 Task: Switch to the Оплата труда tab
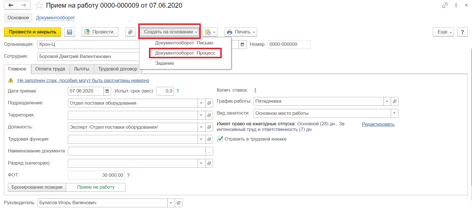50,69
